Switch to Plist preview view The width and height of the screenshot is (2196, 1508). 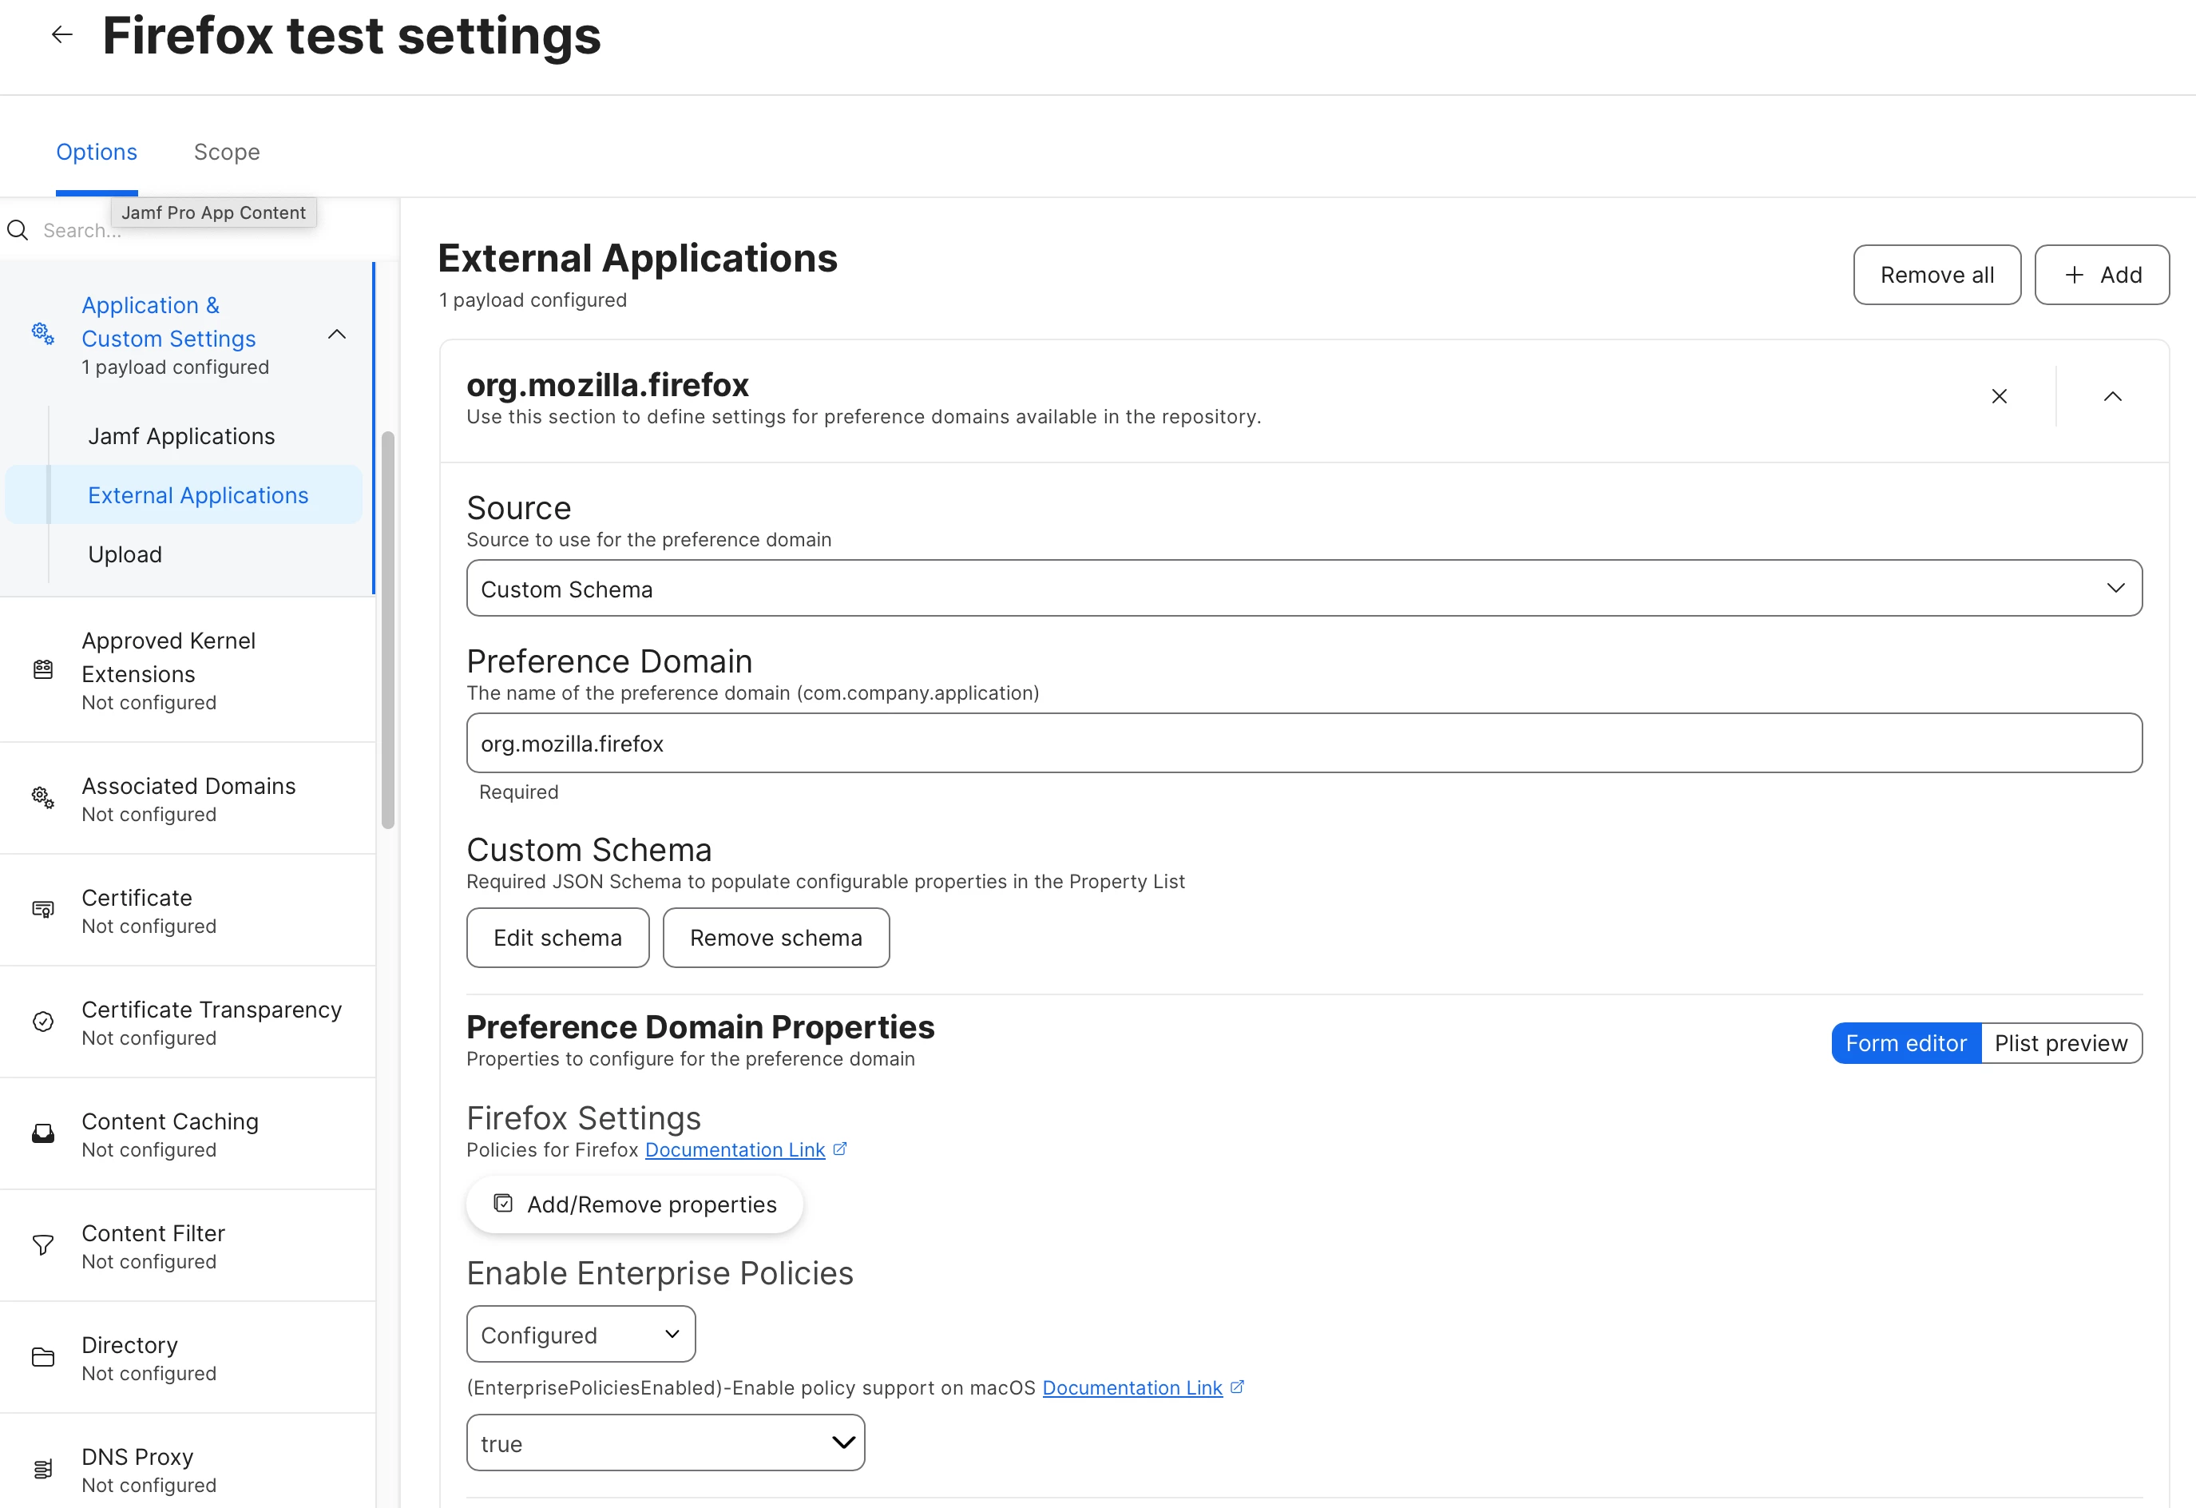2061,1043
